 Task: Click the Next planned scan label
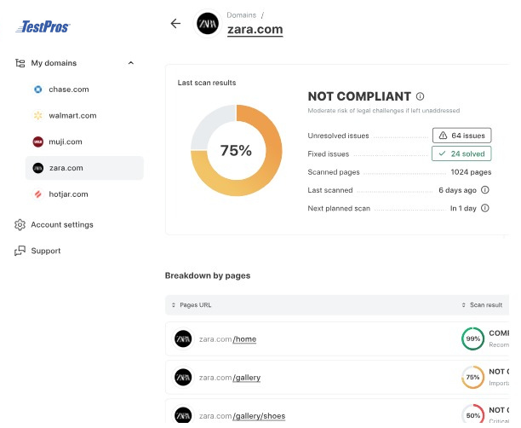point(339,208)
